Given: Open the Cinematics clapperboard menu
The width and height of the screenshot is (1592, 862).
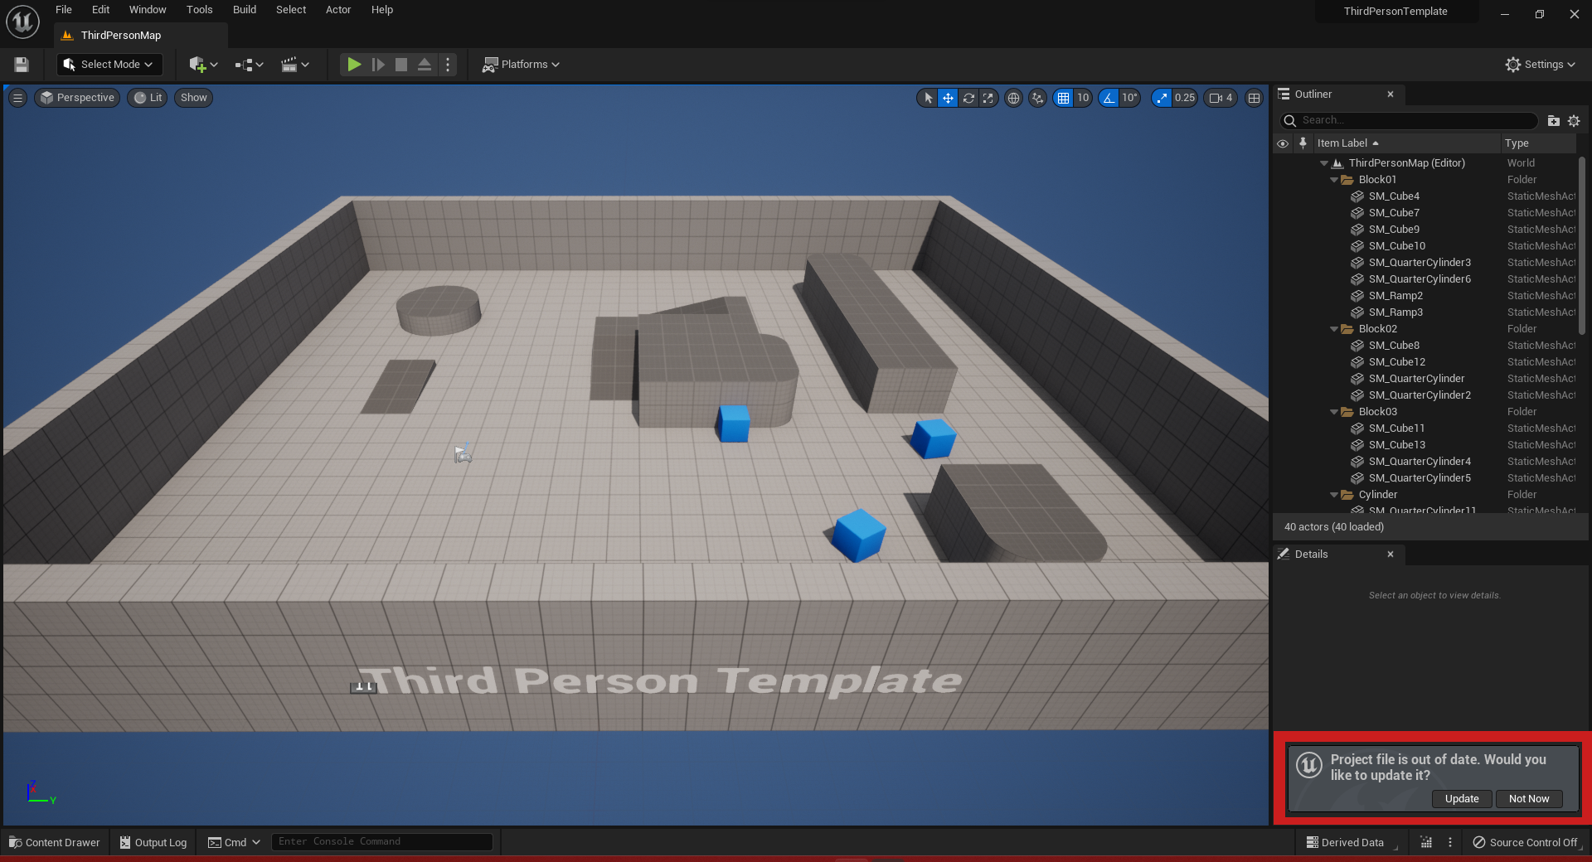Looking at the screenshot, I should [294, 65].
